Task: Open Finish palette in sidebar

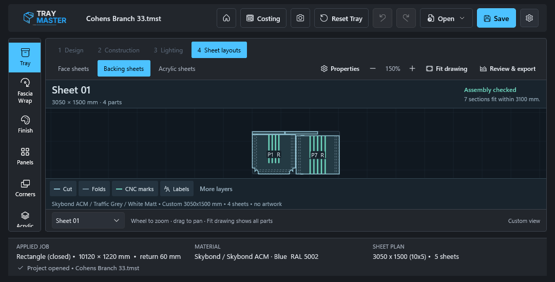Action: click(x=25, y=124)
